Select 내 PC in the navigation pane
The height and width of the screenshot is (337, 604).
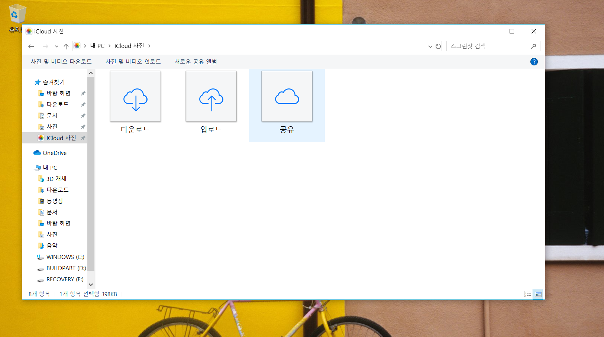50,168
